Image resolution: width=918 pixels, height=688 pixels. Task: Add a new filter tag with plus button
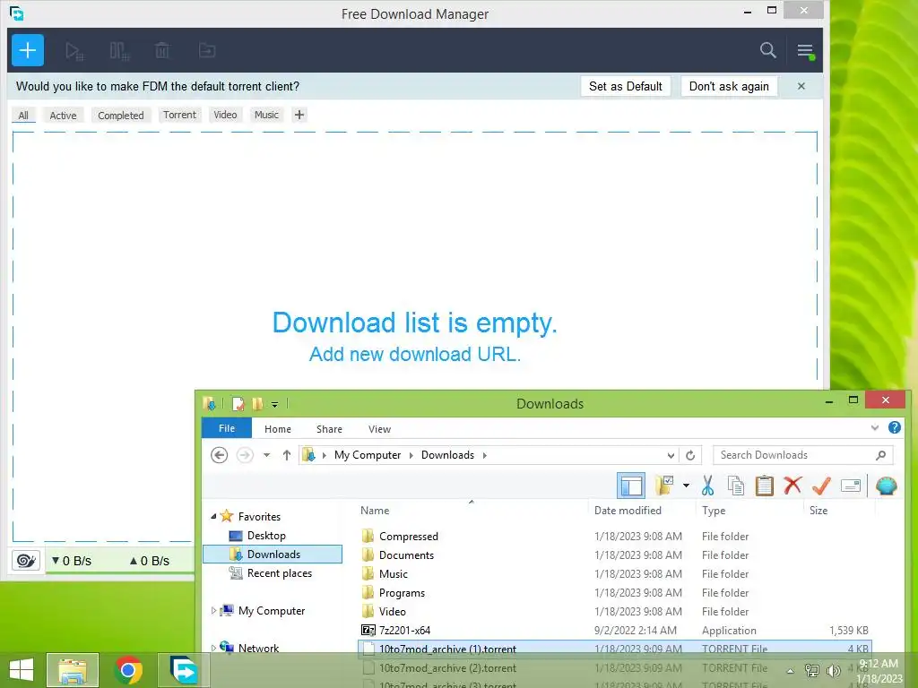click(299, 115)
